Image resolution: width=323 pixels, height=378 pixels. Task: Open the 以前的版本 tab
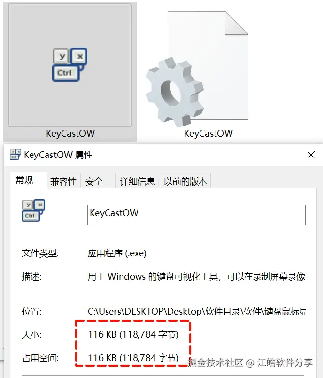click(185, 181)
